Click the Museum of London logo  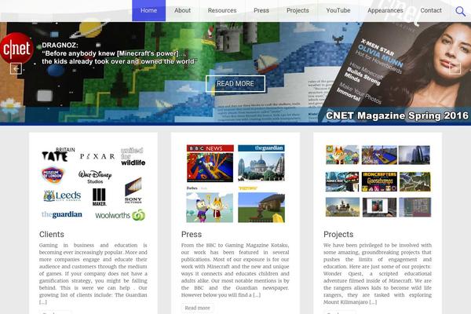[53, 175]
